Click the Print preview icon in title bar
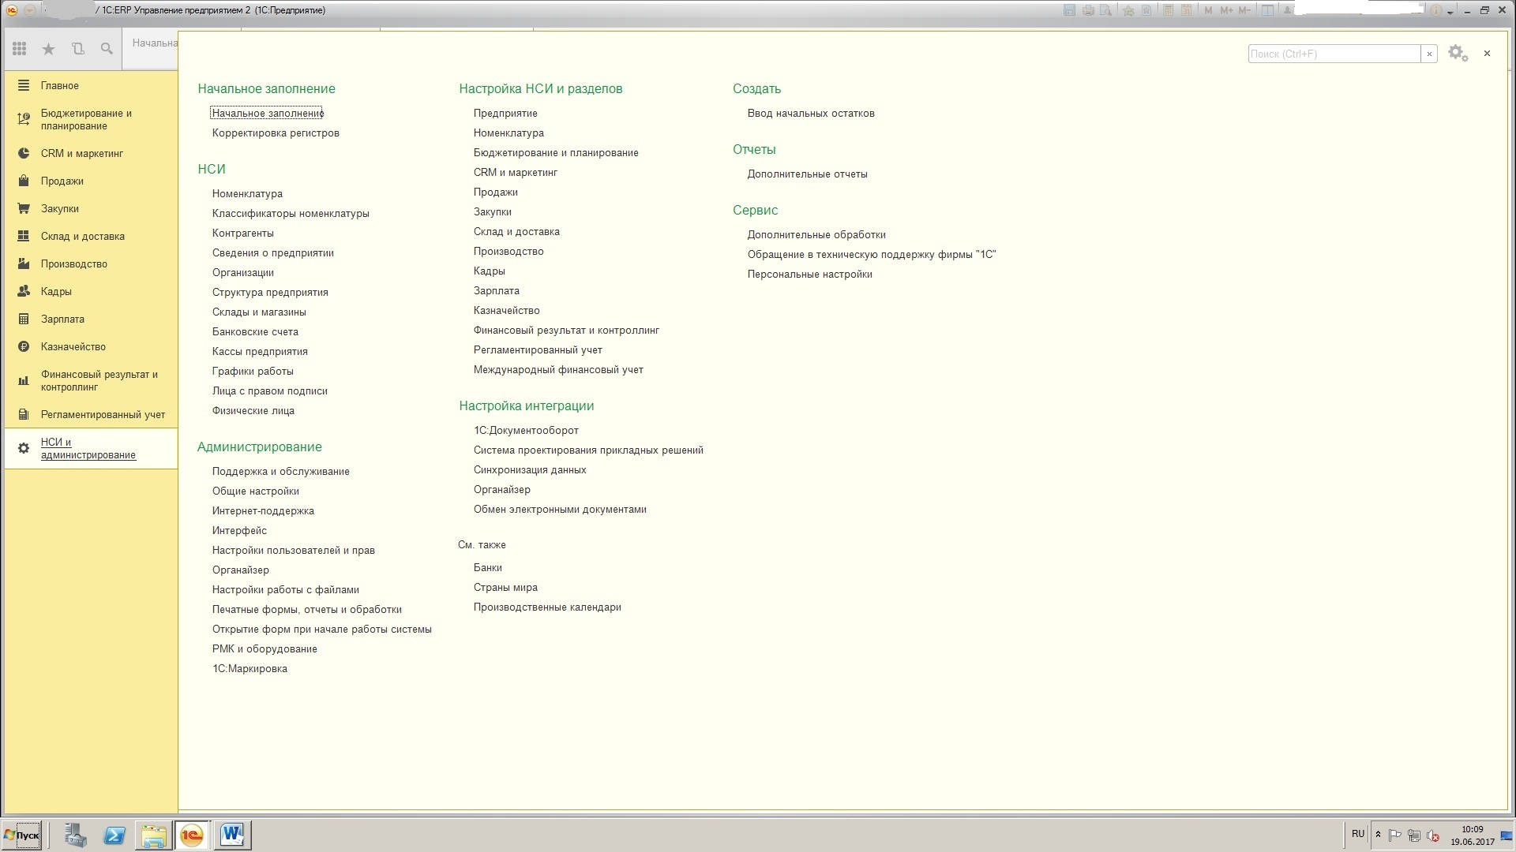 [x=1106, y=10]
